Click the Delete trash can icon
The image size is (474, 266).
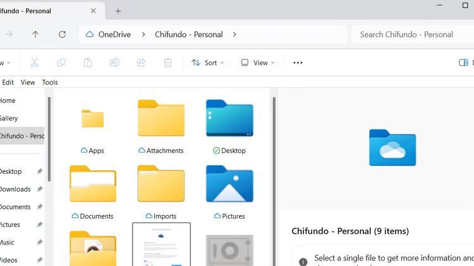167,62
